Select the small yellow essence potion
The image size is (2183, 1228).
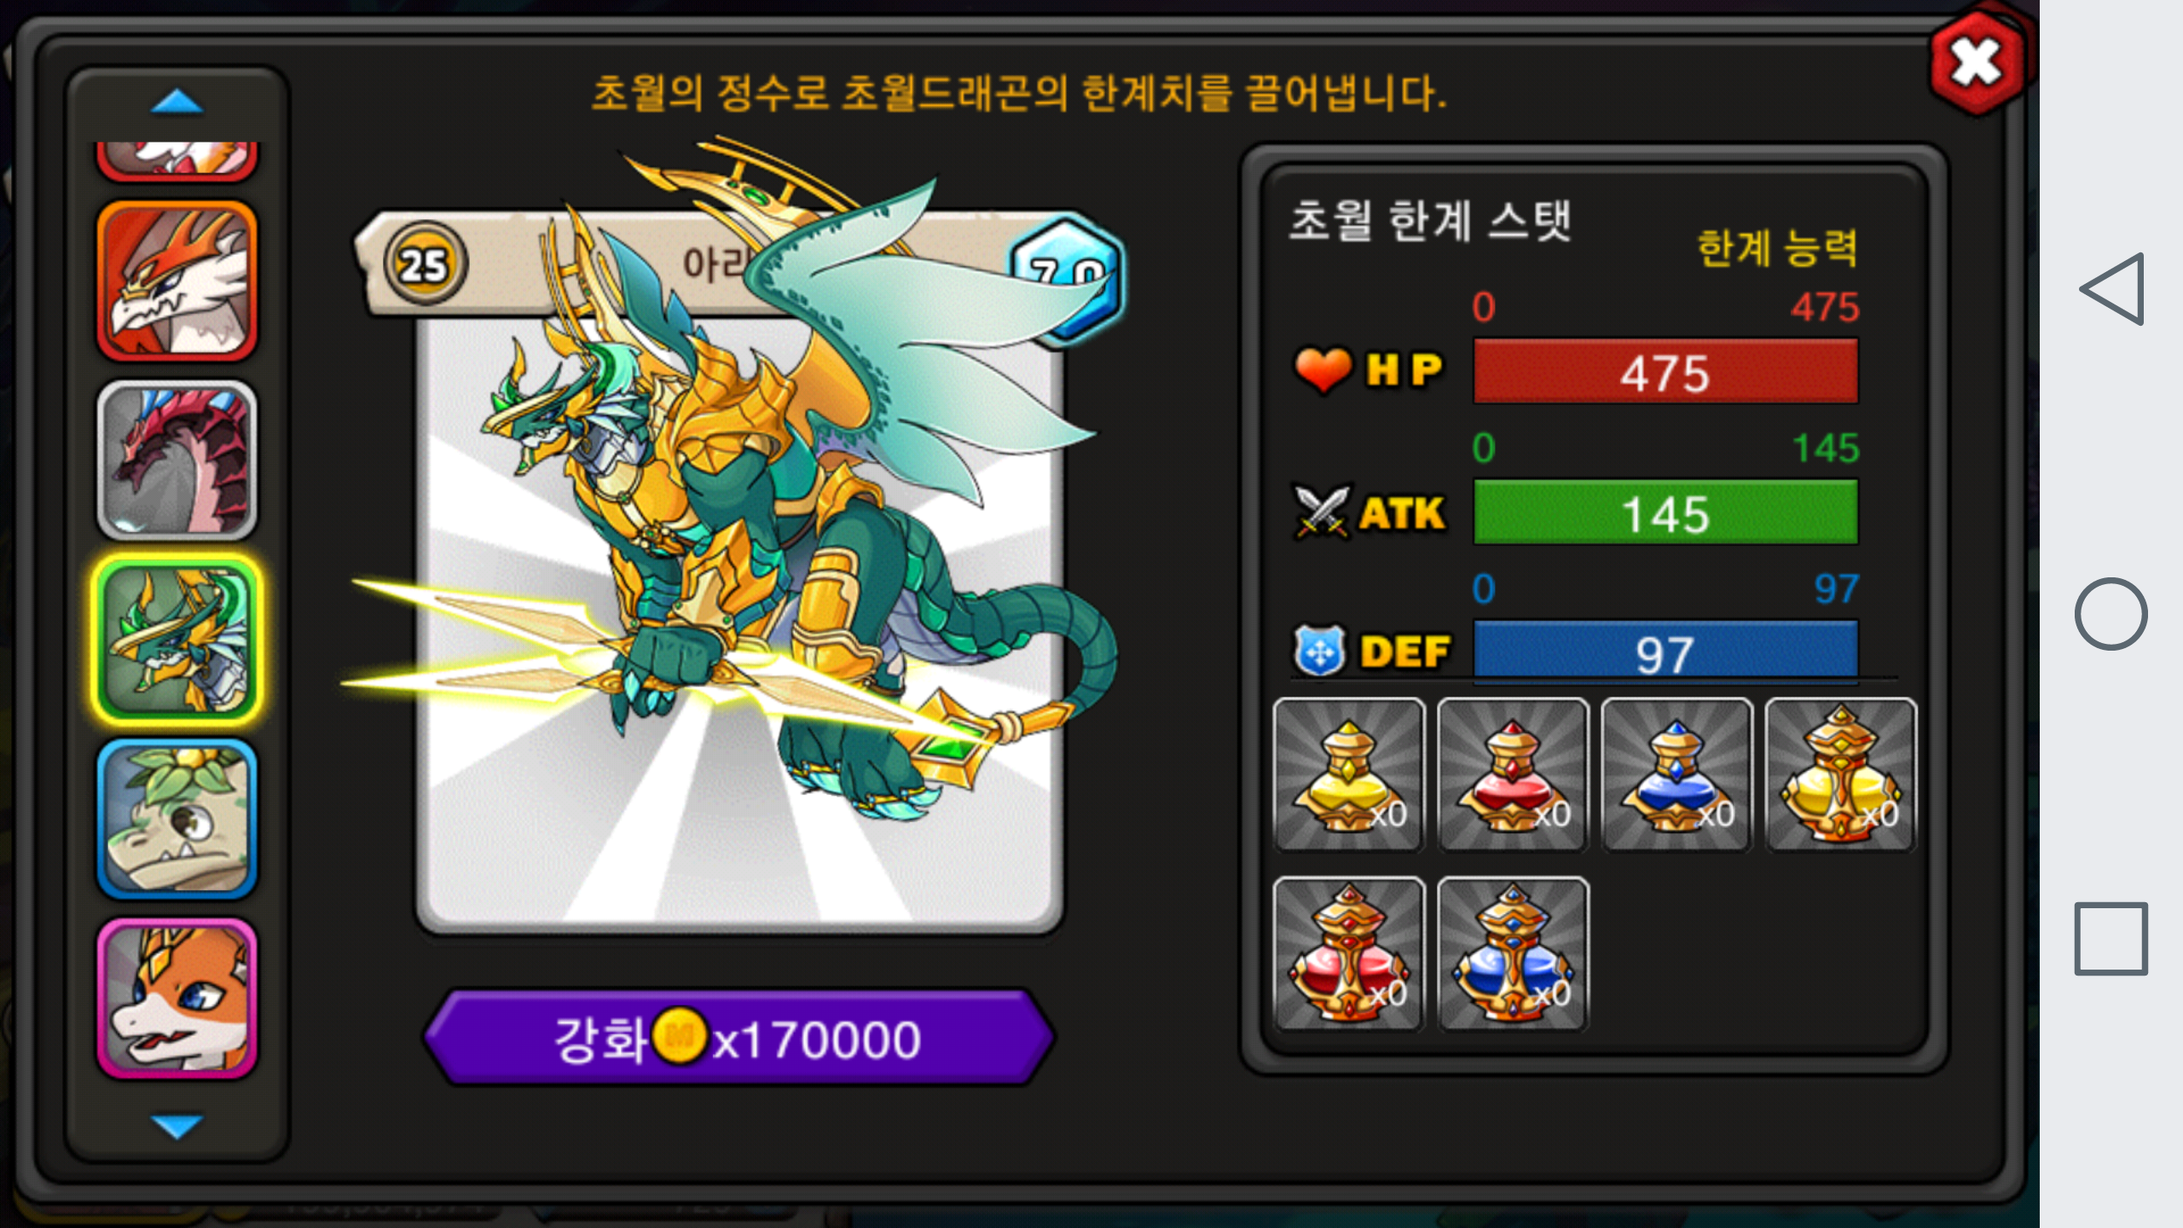pos(1349,774)
